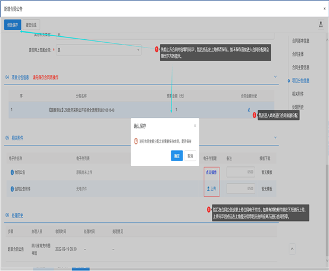Collapse the 05 相关附件 section
The height and width of the screenshot is (271, 329).
(x=275, y=138)
